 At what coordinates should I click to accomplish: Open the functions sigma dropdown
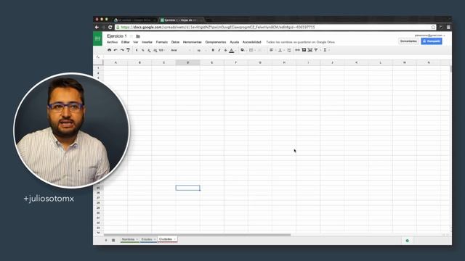(326, 50)
